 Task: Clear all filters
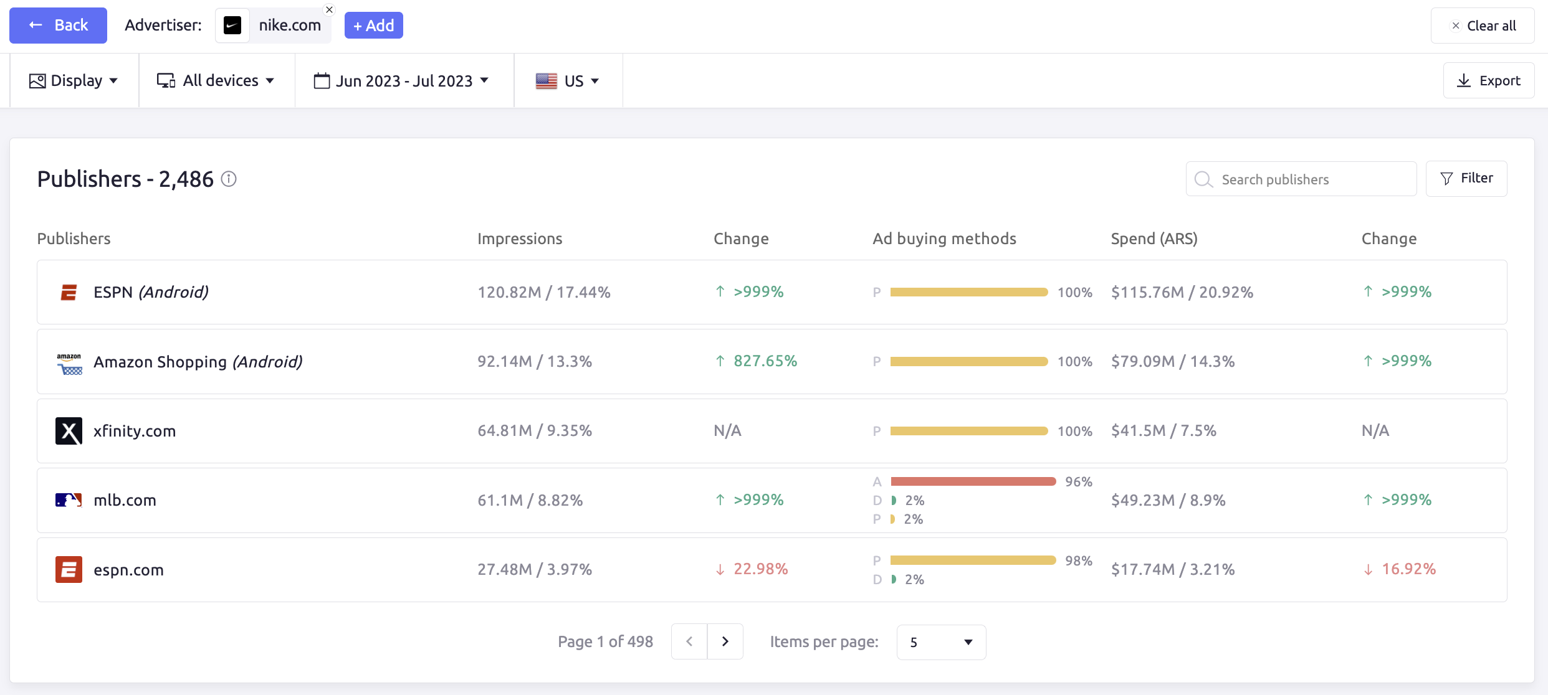click(x=1483, y=26)
